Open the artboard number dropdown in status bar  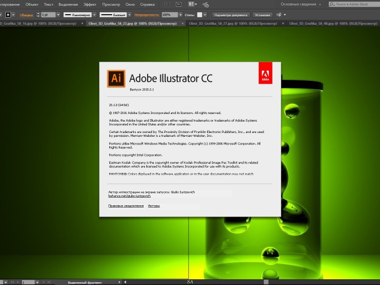pos(37,282)
